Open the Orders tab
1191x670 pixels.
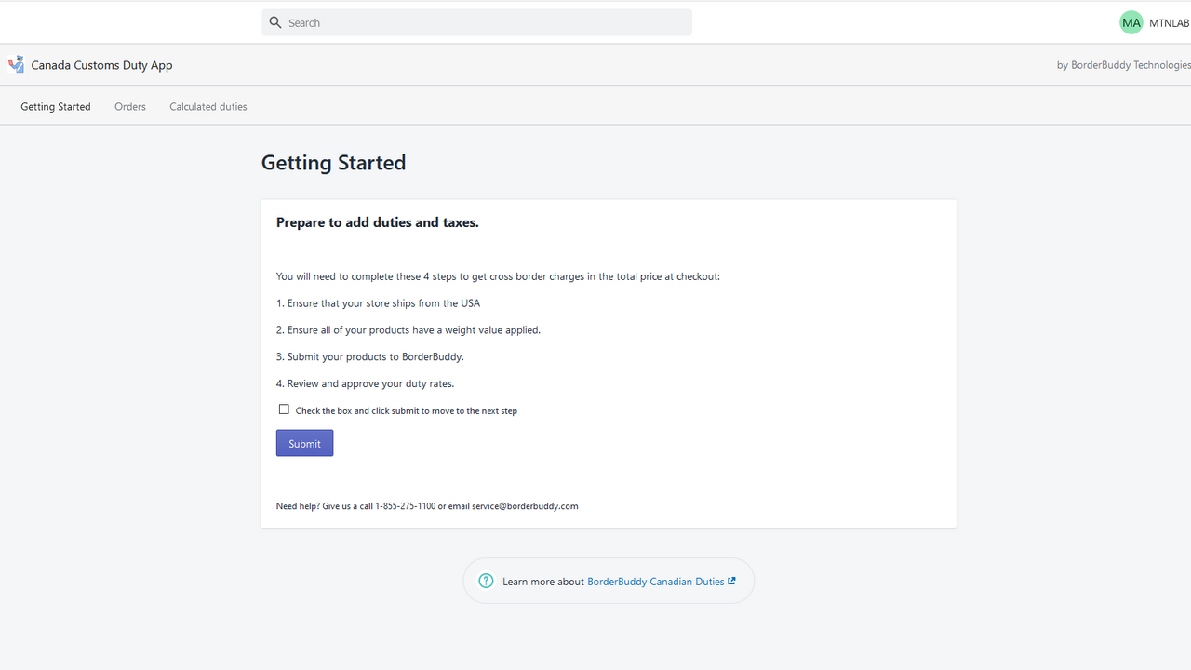tap(130, 107)
